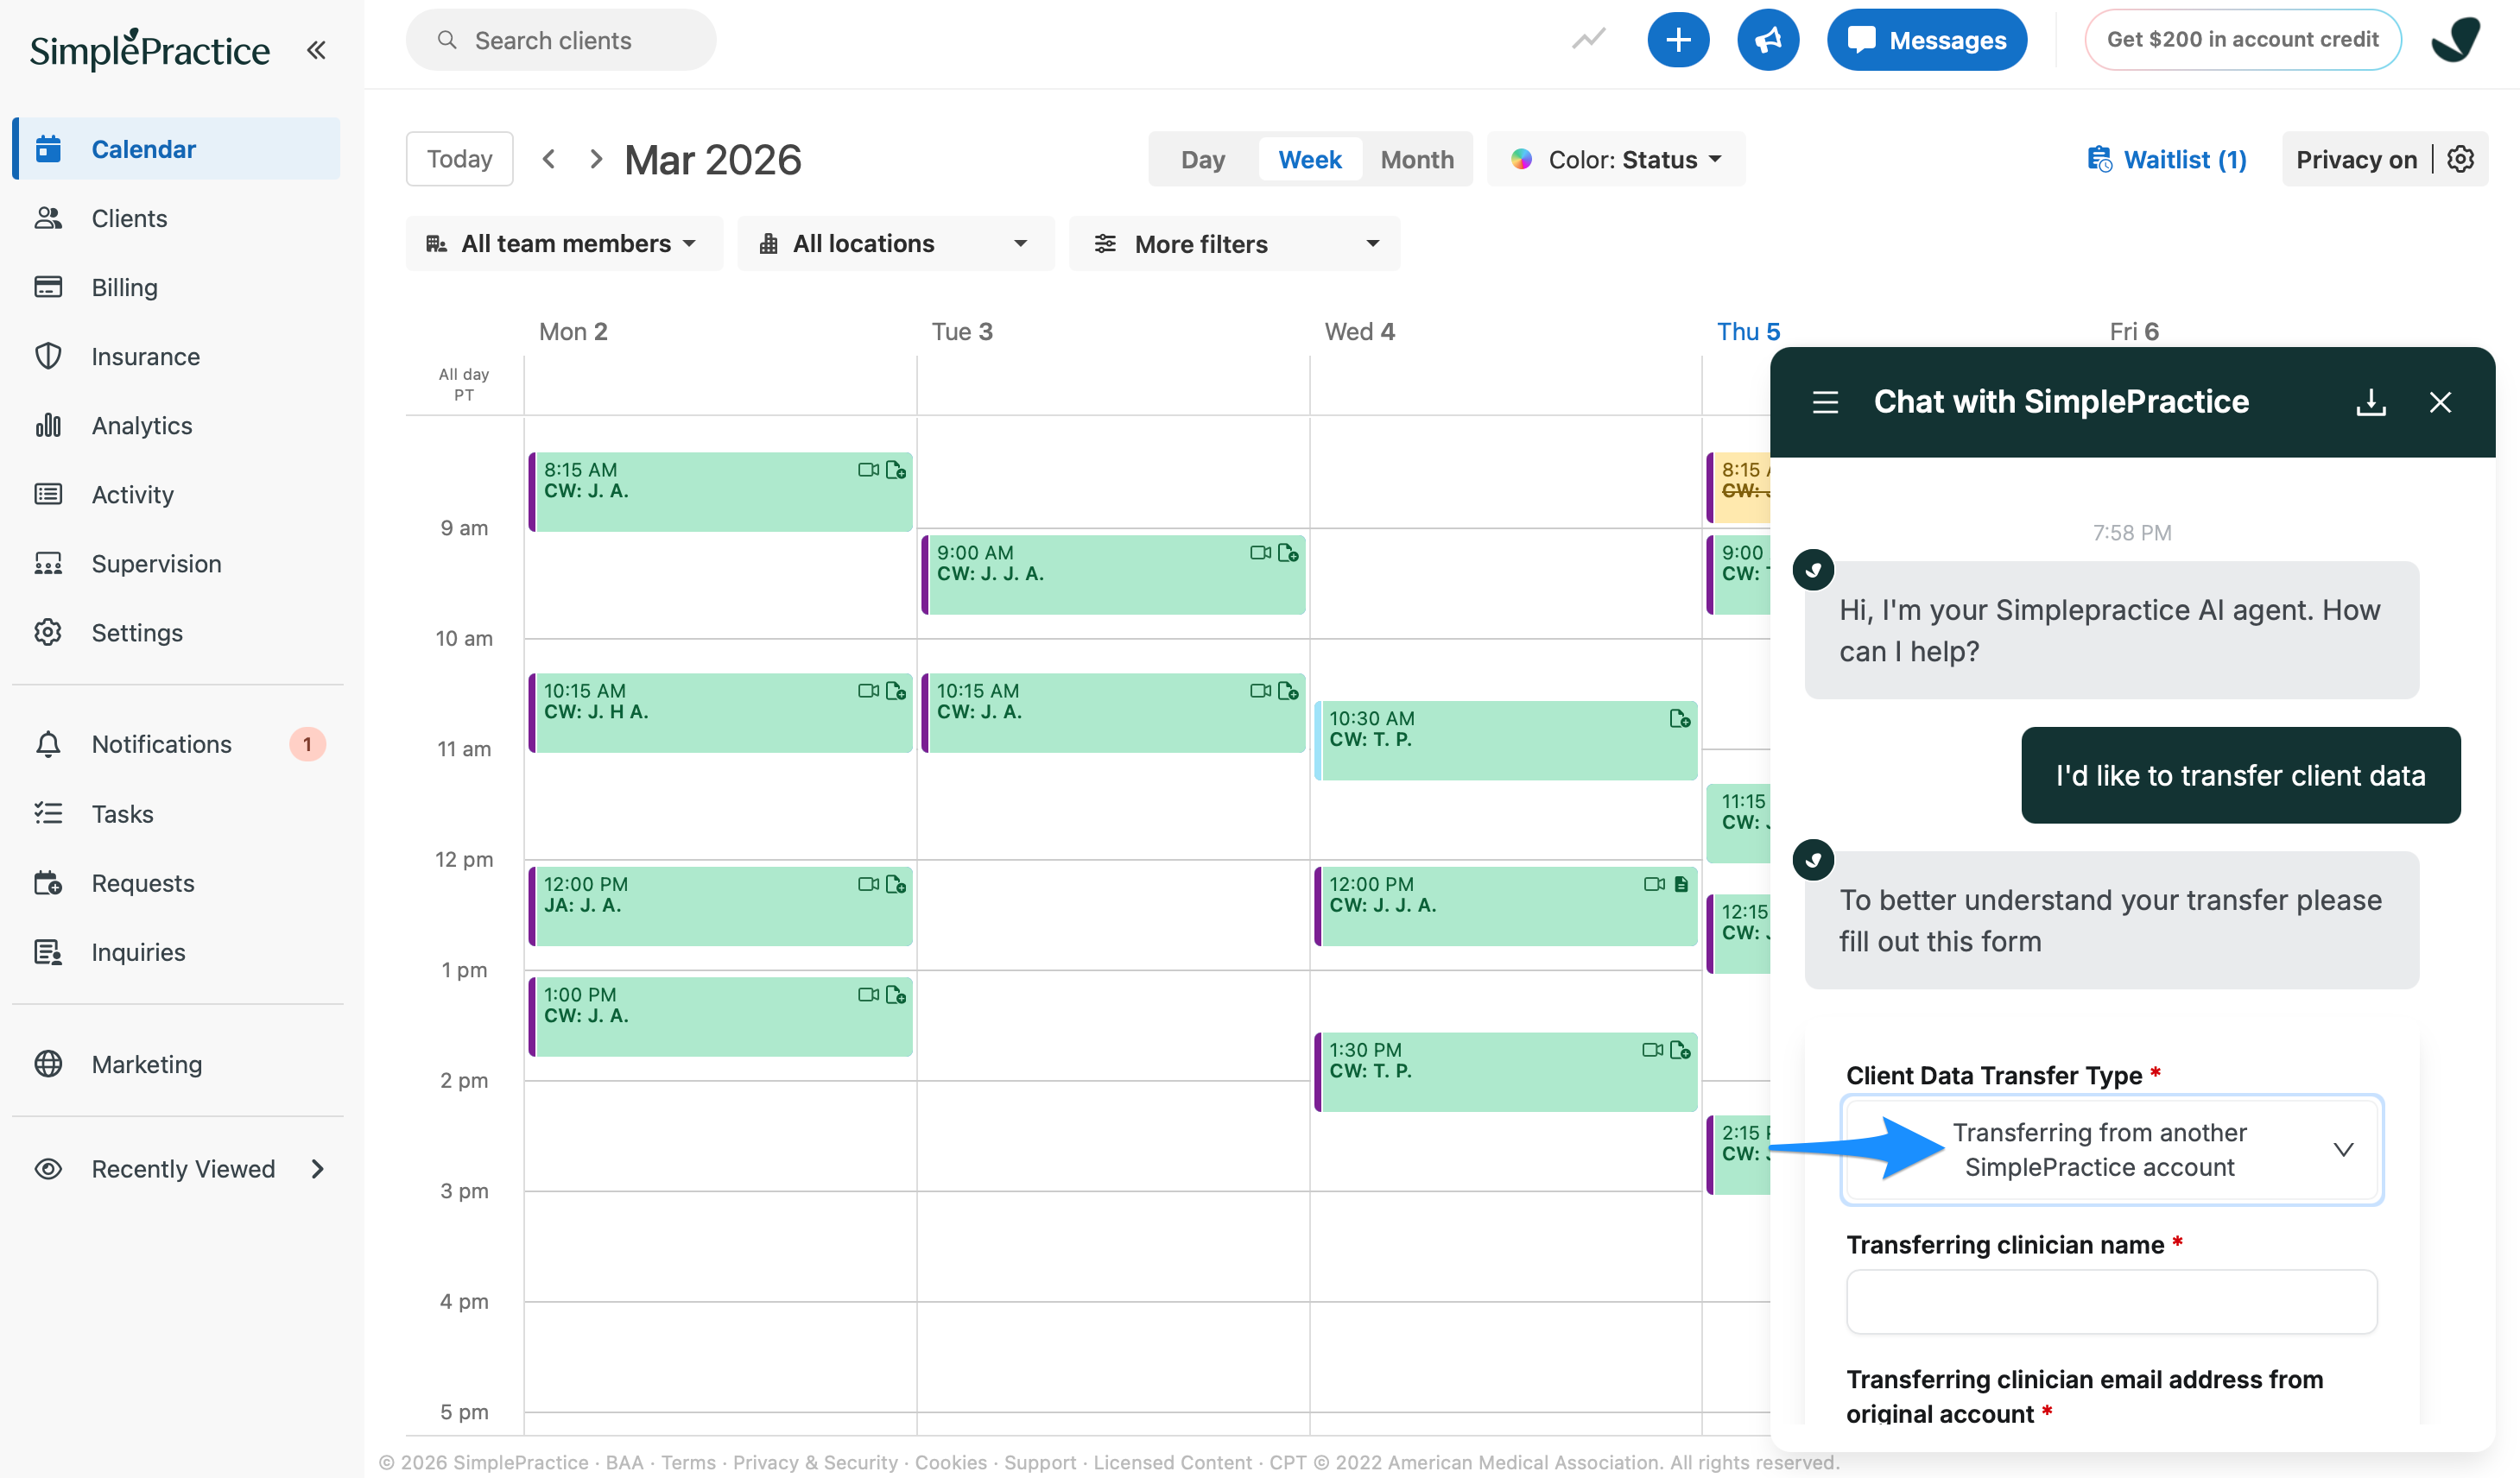Open Client Data Transfer Type dropdown

[x=2111, y=1149]
